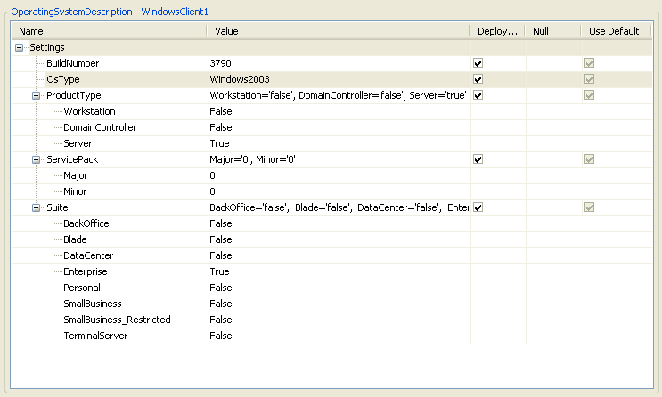Collapse the ServicePack node

(x=37, y=159)
